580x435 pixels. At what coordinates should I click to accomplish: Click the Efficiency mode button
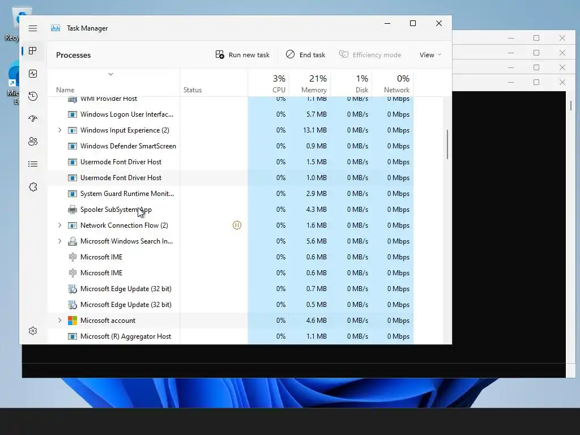click(x=370, y=55)
